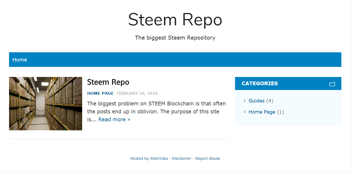This screenshot has height=172, width=352.
Task: Click the chevron arrow beside Home Page category
Action: tap(245, 112)
